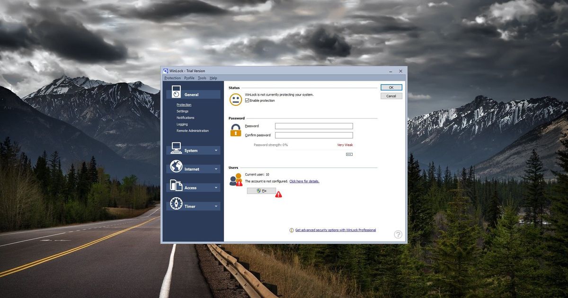This screenshot has width=568, height=298.
Task: Click the small ellipsis password options button
Action: pos(349,154)
